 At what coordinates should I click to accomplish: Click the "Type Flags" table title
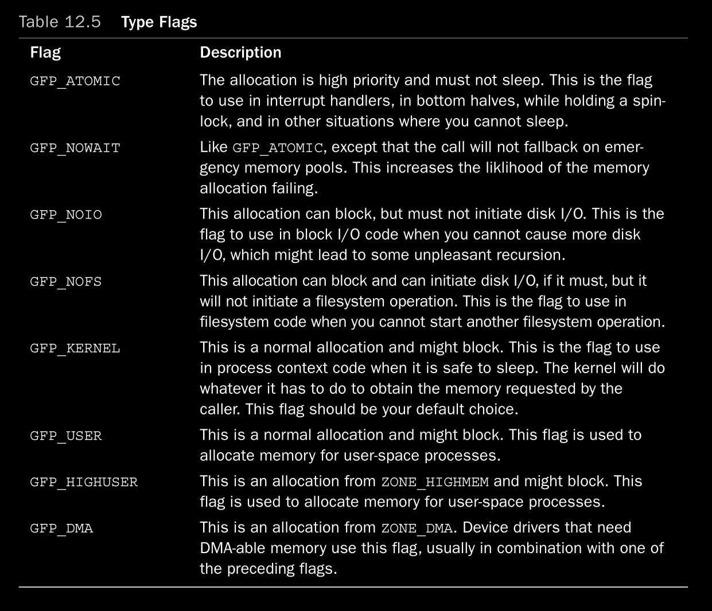[x=159, y=22]
